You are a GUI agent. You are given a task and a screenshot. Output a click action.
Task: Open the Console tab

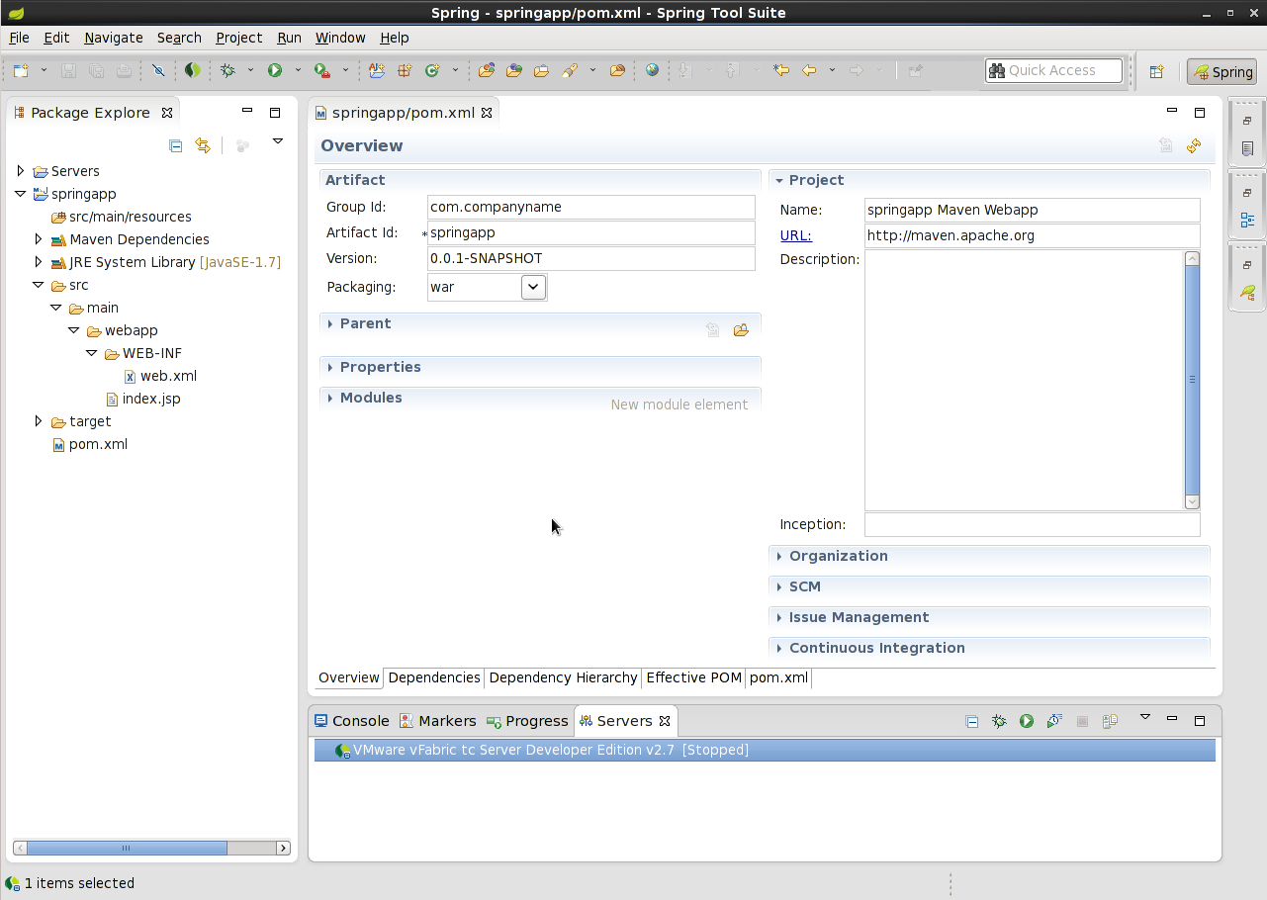pos(352,721)
